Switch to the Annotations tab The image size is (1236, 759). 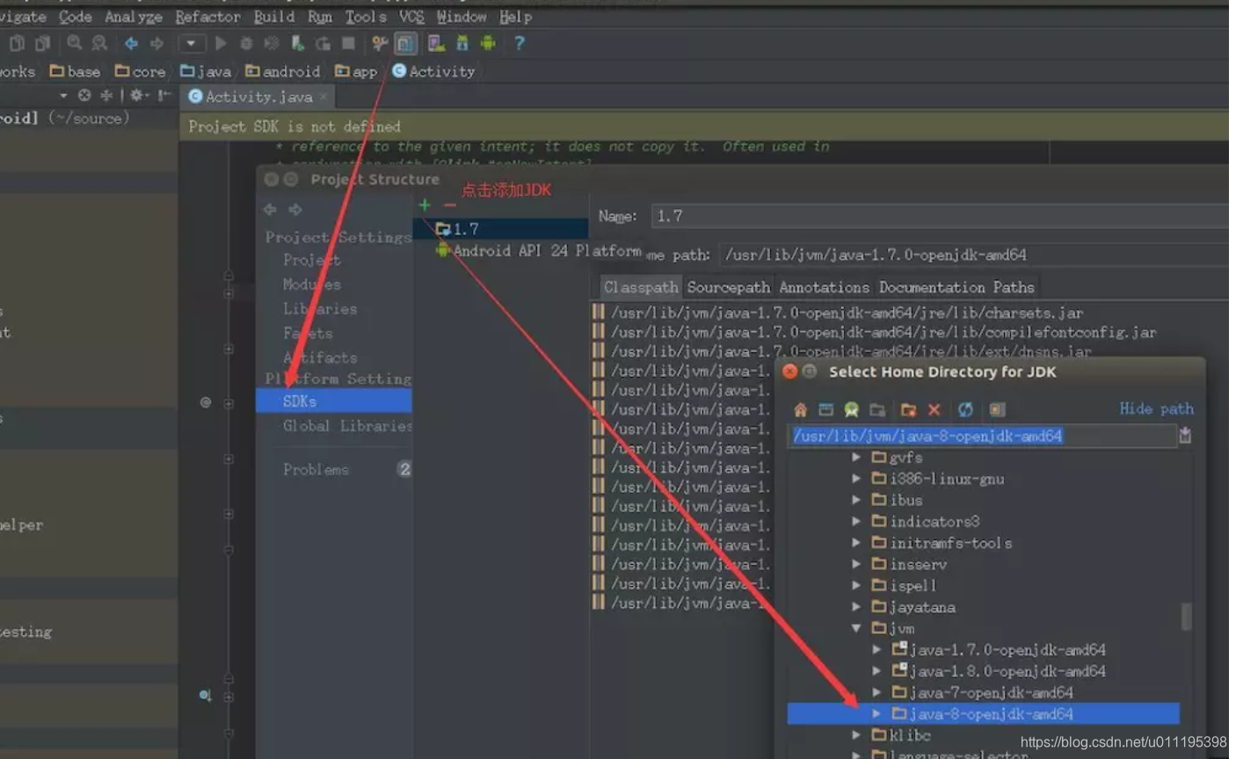pyautogui.click(x=824, y=287)
